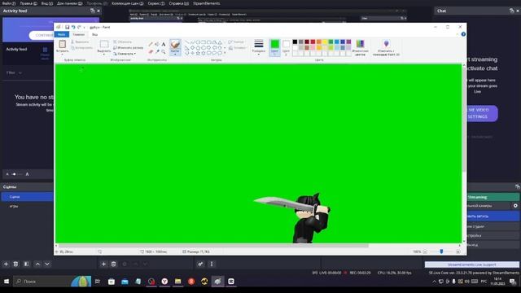Click the Save icon in Paint title bar
Image resolution: width=521 pixels, height=293 pixels.
[67, 27]
